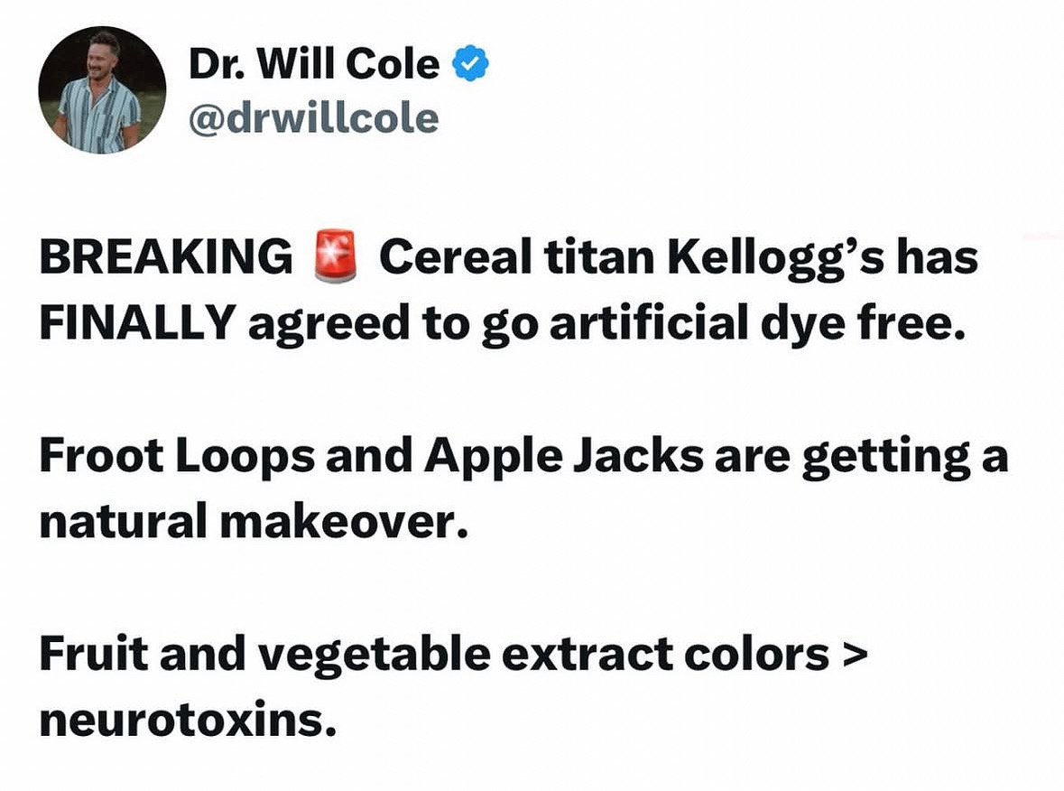
Task: Click the words 'Apple Jacks'
Action: click(x=564, y=456)
